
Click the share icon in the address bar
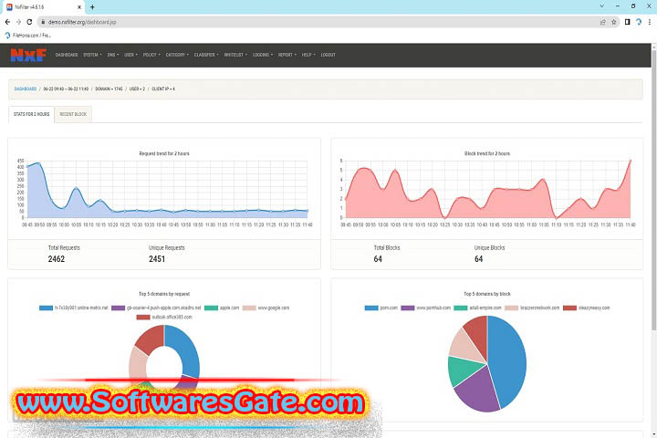[x=603, y=22]
